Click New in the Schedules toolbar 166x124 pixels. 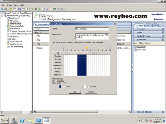click(135, 43)
